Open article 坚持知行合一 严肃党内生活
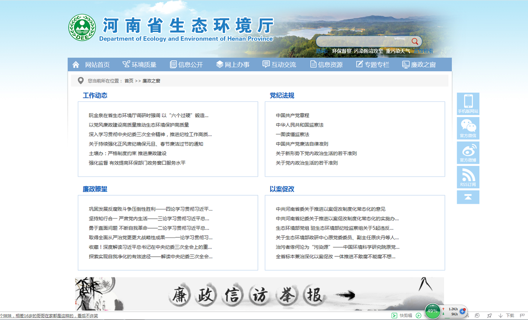 [x=149, y=219]
